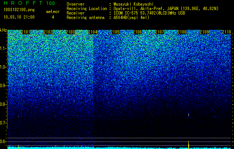Click the 2104 time marker
234x149 pixels.
[x=93, y=32]
